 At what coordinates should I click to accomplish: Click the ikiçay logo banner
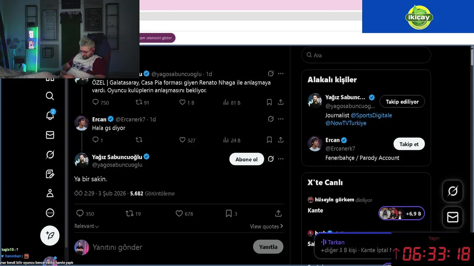click(418, 17)
